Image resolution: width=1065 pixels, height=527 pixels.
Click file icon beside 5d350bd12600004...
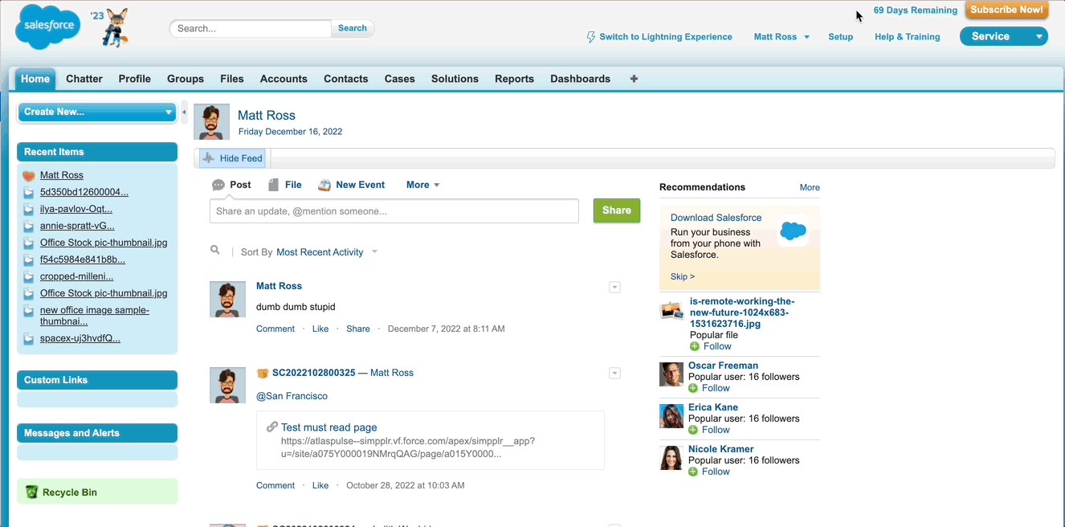point(29,192)
